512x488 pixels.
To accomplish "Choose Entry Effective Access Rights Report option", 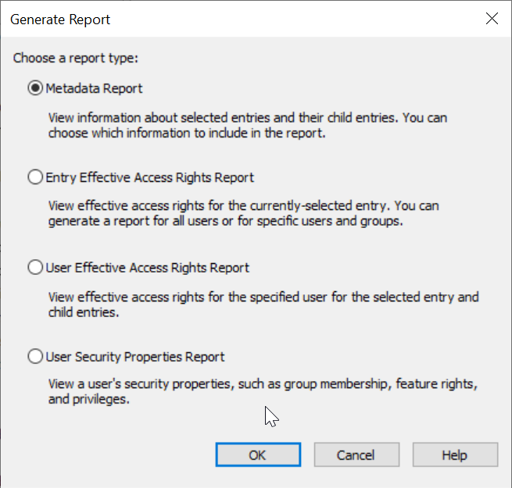I will [x=35, y=177].
